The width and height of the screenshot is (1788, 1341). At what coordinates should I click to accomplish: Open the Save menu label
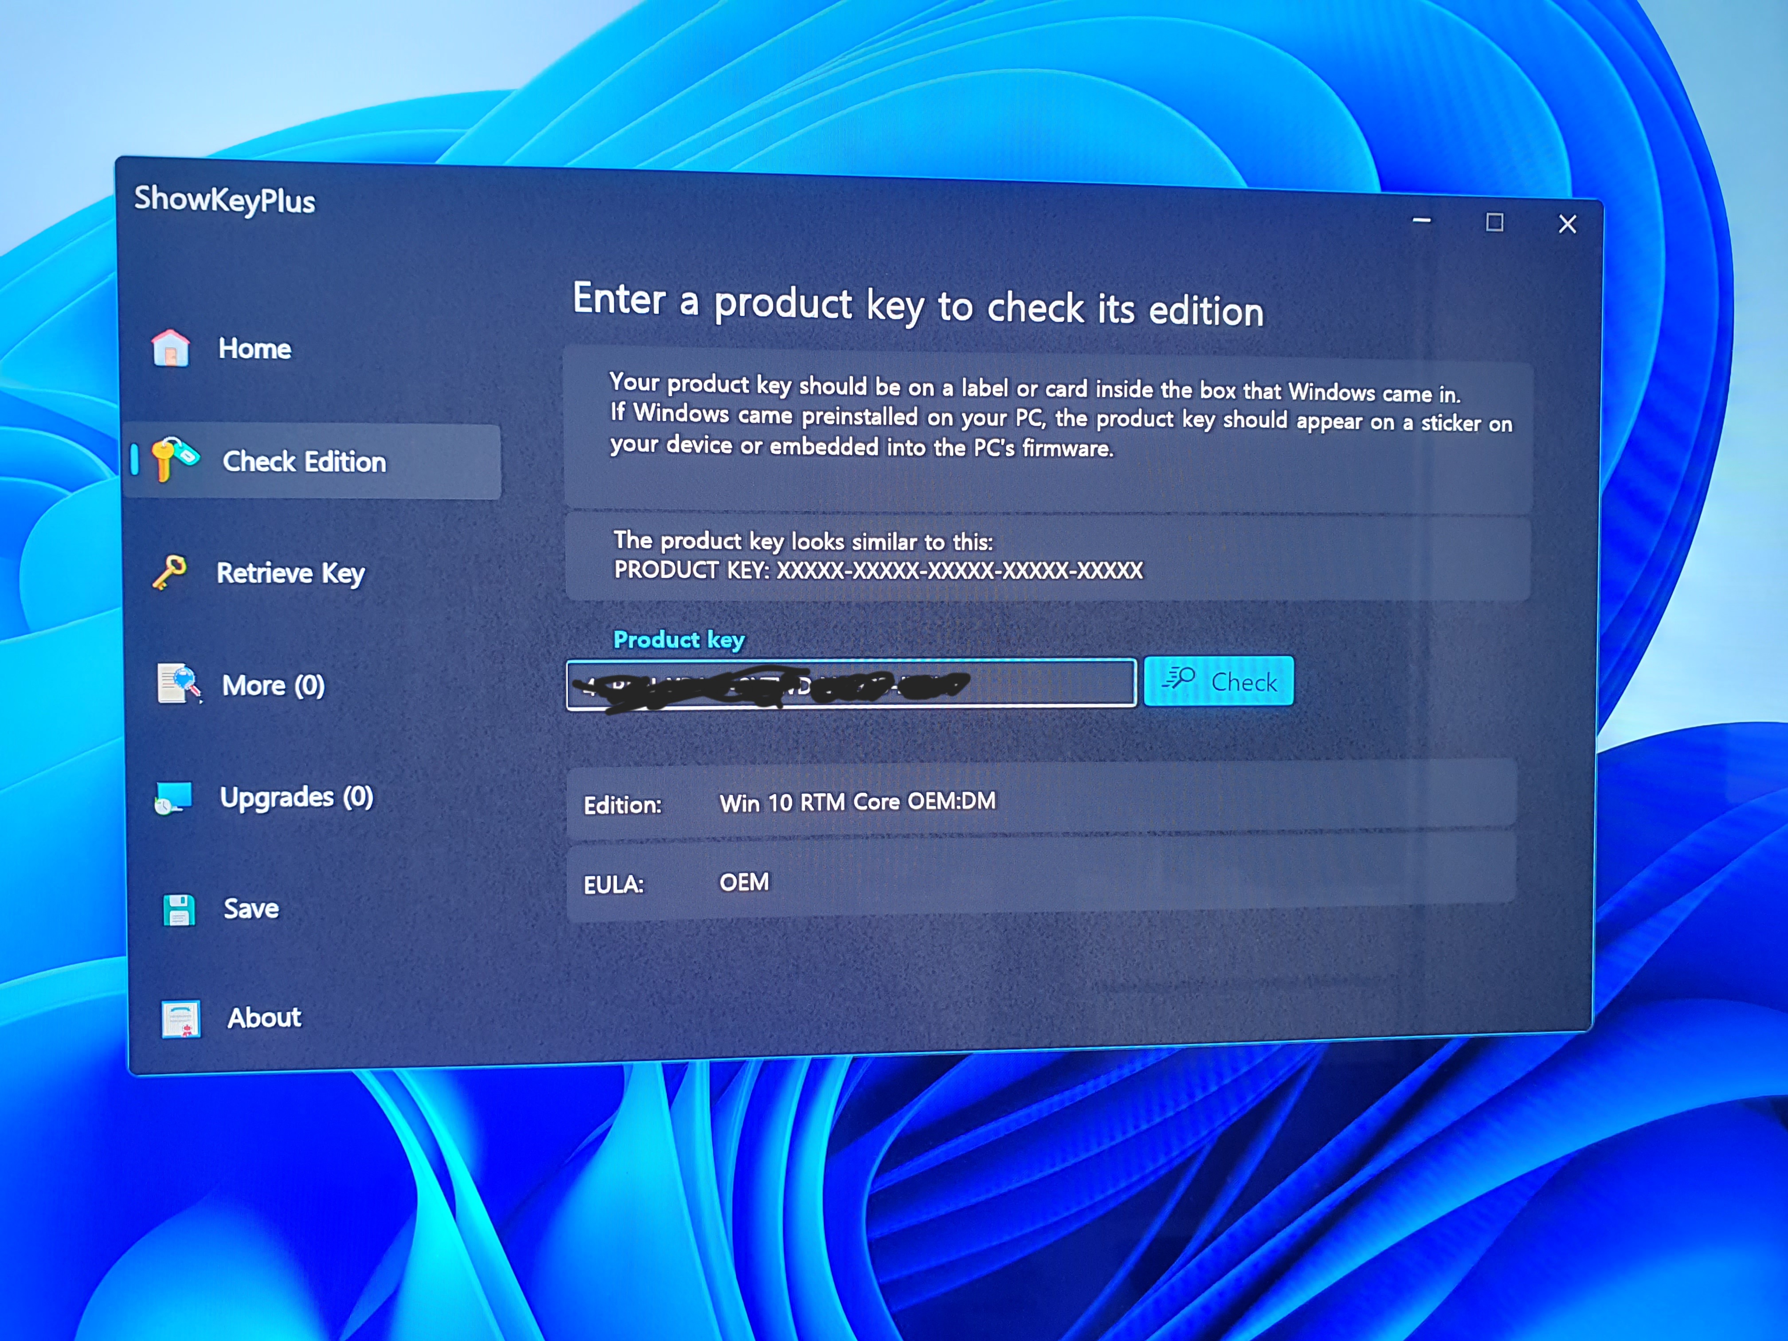tap(251, 909)
